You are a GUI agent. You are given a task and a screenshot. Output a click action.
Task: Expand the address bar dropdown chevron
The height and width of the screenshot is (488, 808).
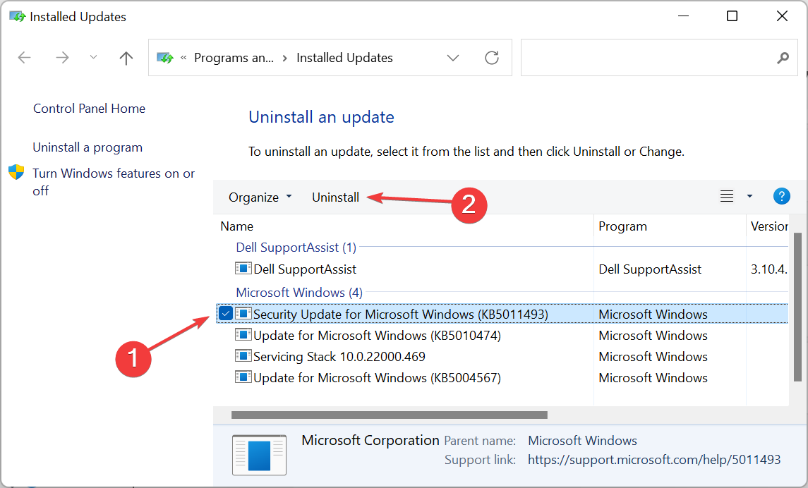click(x=452, y=58)
